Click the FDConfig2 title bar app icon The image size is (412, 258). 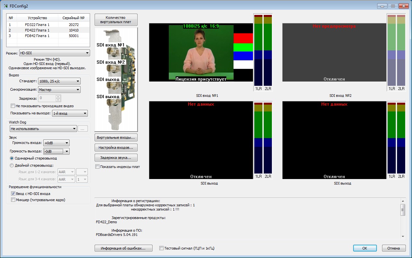coord(6,6)
